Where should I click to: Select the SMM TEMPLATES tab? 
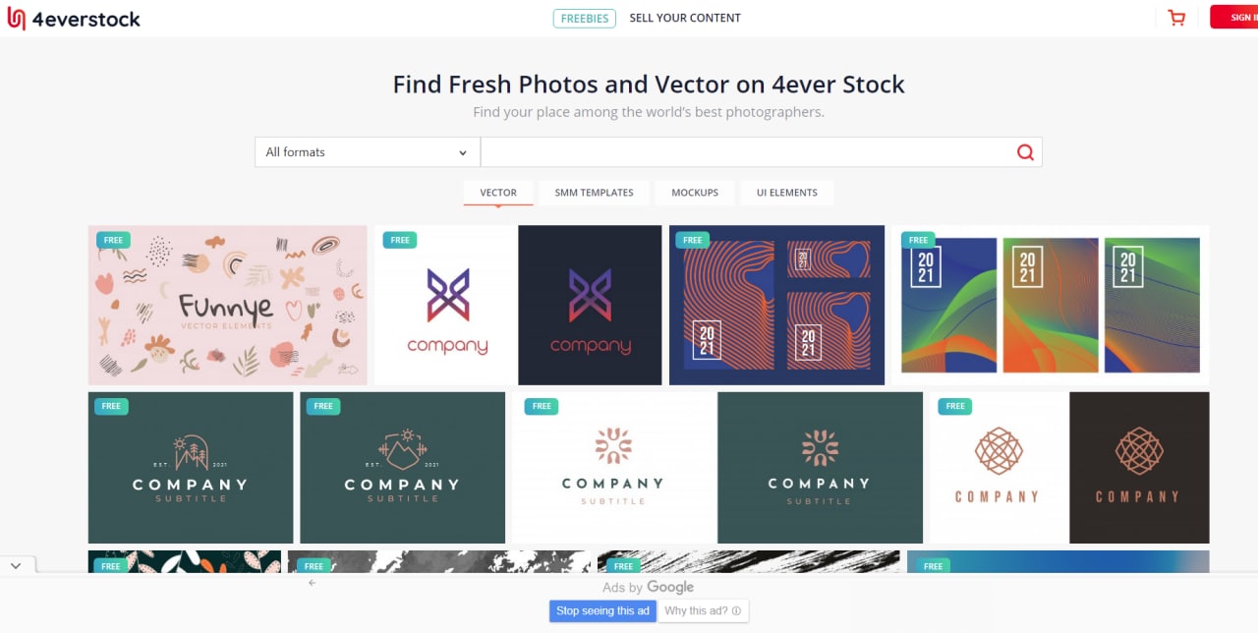point(594,193)
